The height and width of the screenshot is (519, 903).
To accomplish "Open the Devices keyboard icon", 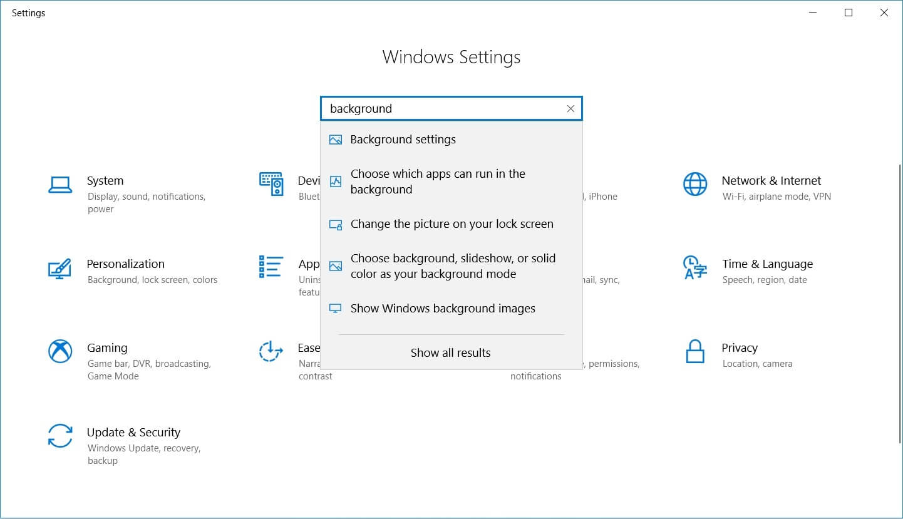I will [x=271, y=184].
